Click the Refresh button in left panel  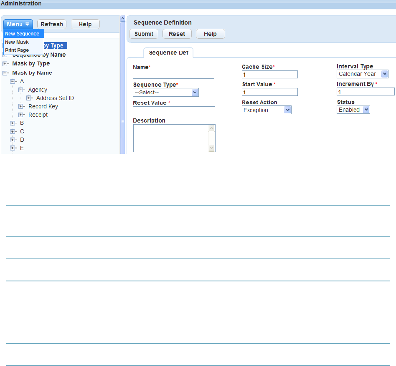52,24
